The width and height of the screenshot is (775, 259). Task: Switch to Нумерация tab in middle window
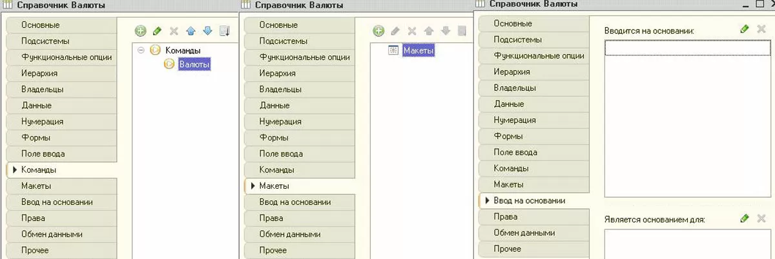point(280,121)
